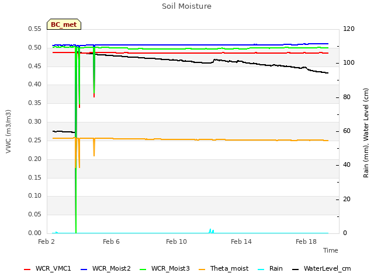Viewport: 374px width, 280px height.
Task: Click the red WCR_VMC1 legend swatch
Action: [27, 269]
